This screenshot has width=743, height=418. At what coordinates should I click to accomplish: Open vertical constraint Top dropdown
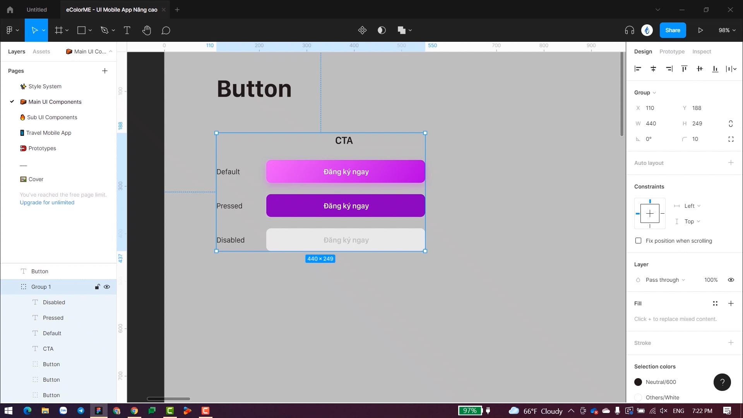[692, 221]
